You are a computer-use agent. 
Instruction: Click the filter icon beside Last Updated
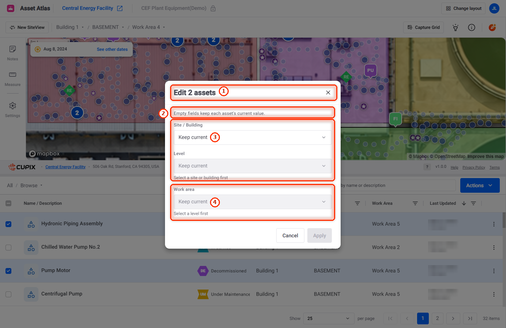(x=473, y=203)
